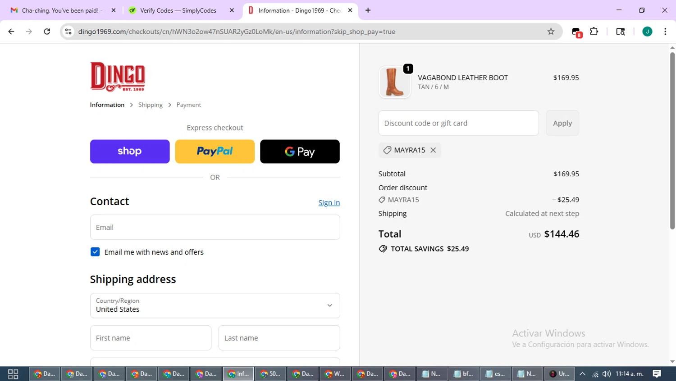Open the network Wi-Fi tray icon
This screenshot has height=381, width=676.
point(595,374)
